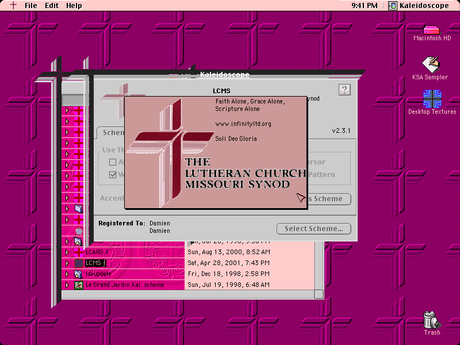The height and width of the screenshot is (345, 460).
Task: Open the File menu
Action: [x=31, y=6]
